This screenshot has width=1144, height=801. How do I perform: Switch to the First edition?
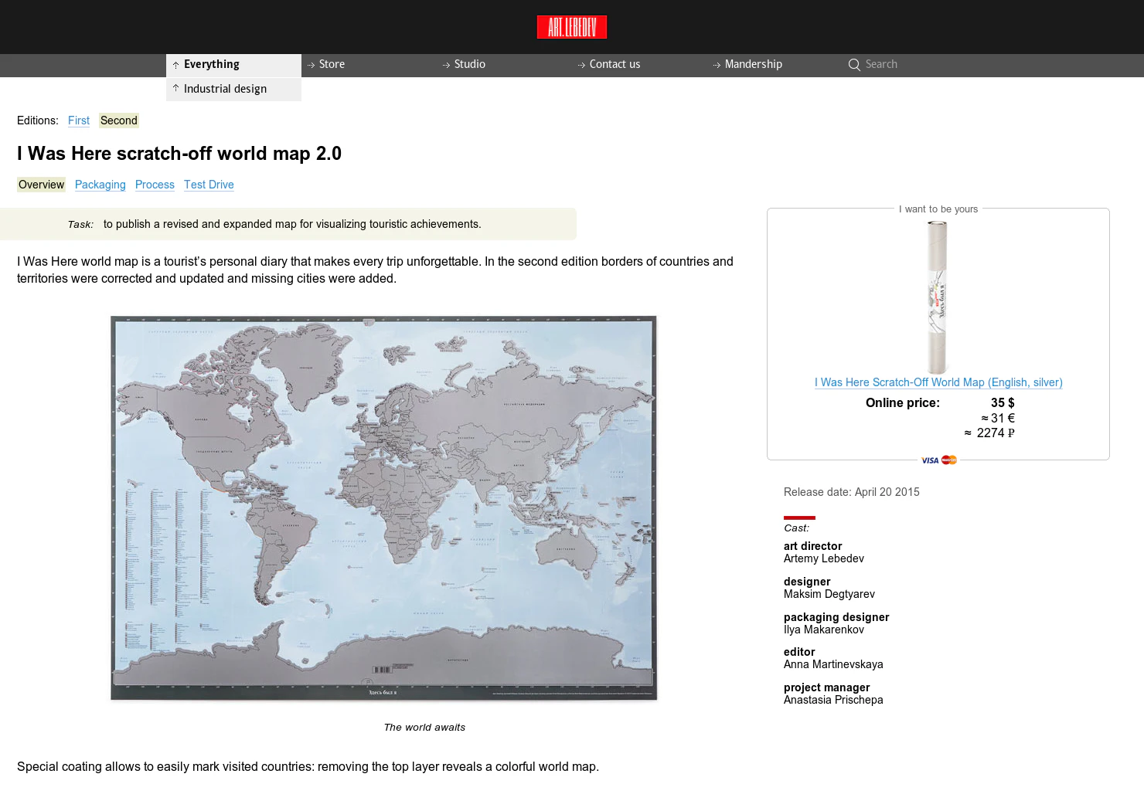point(79,120)
